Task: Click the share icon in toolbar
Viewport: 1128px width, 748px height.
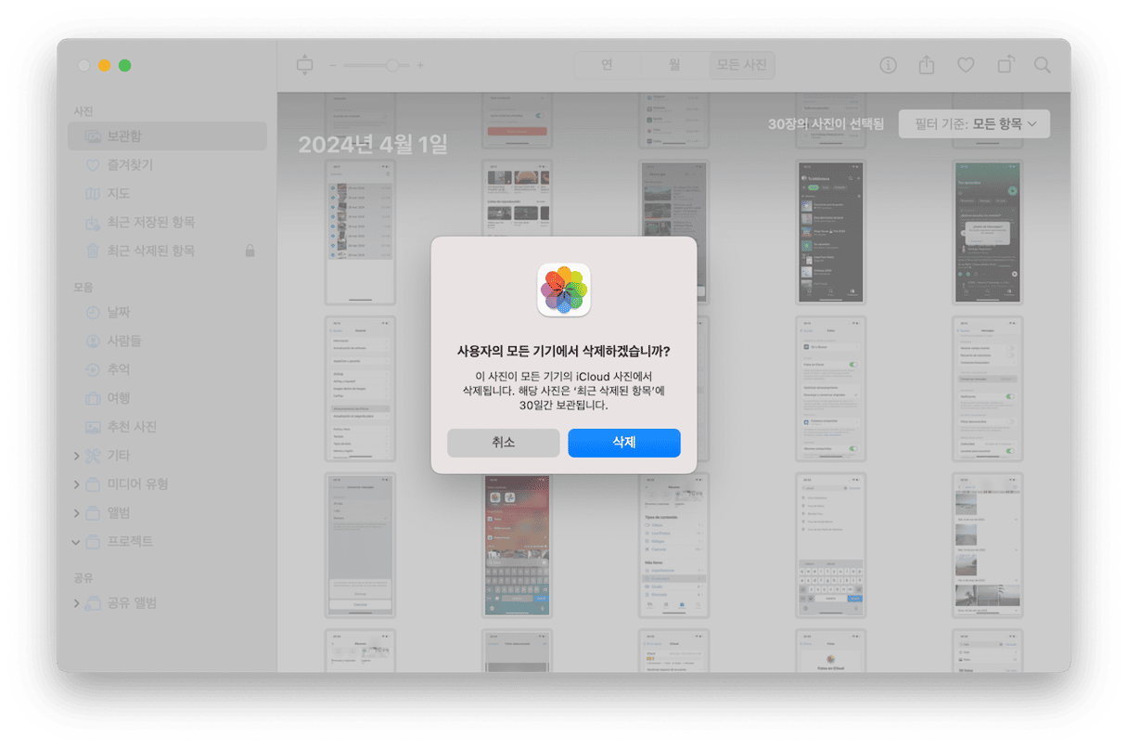Action: [x=926, y=65]
